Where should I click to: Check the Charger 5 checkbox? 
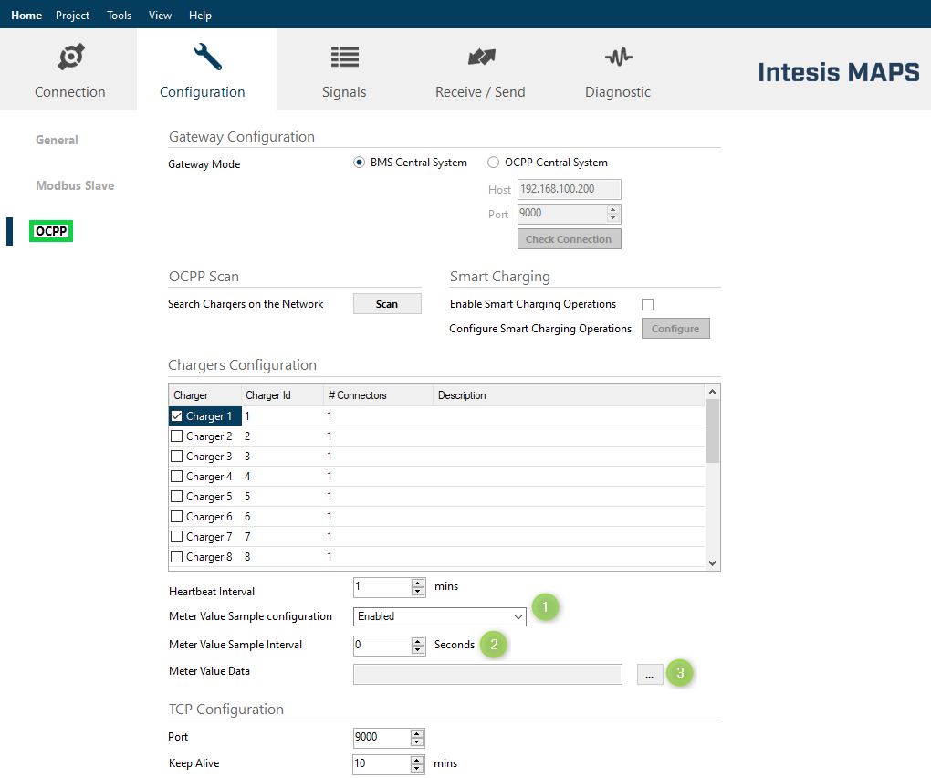[176, 496]
